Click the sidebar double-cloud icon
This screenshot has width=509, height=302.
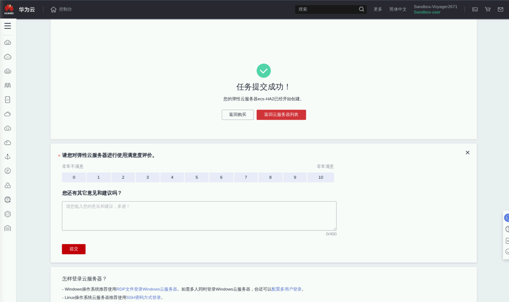click(8, 114)
